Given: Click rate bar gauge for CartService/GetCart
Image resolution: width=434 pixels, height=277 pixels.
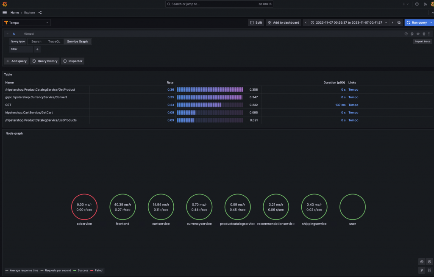Looking at the screenshot, I should click(x=210, y=113).
